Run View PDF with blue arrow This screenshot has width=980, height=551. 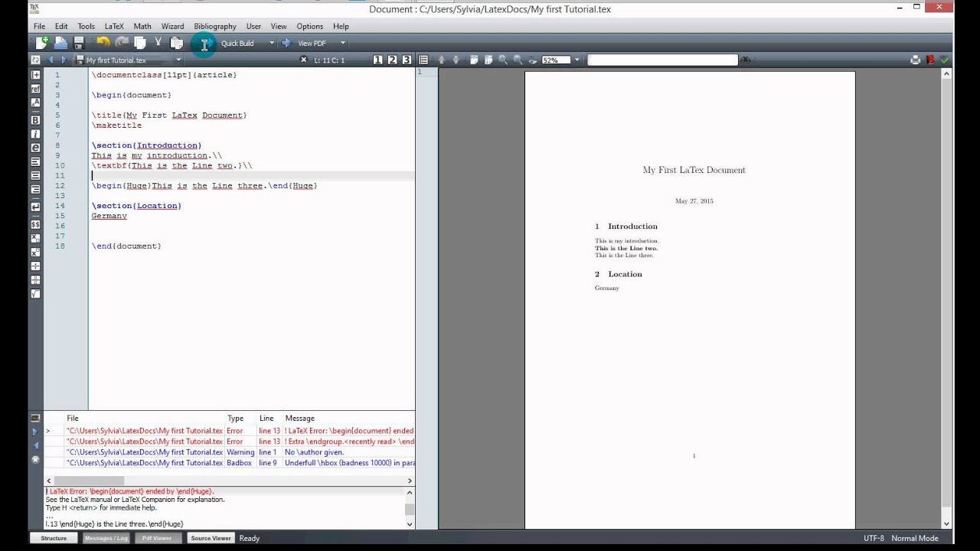coord(286,43)
